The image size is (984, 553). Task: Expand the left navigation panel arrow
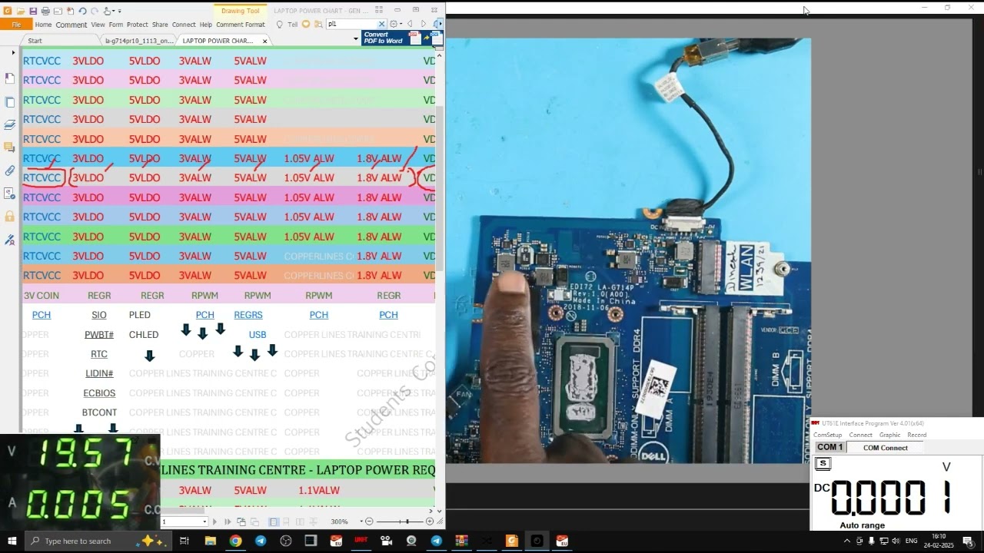coord(13,53)
